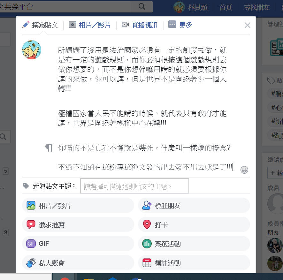This screenshot has height=280, width=283.
Task: Open the emoji picker smiley icon
Action: [244, 170]
